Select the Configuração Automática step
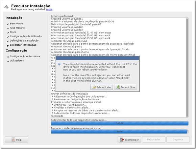Viewport: 196px width, 149px height. [x=25, y=56]
